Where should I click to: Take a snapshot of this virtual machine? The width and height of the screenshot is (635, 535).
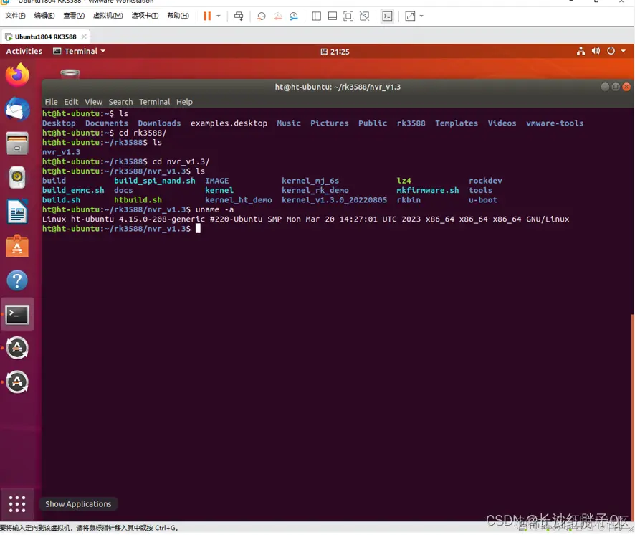pyautogui.click(x=262, y=16)
